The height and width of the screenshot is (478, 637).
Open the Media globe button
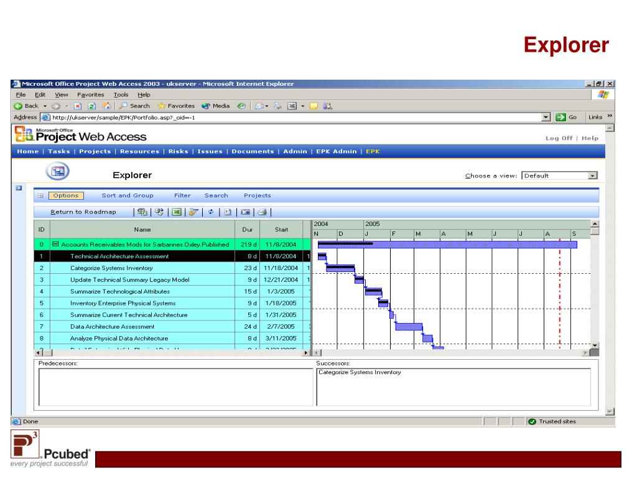tap(216, 106)
